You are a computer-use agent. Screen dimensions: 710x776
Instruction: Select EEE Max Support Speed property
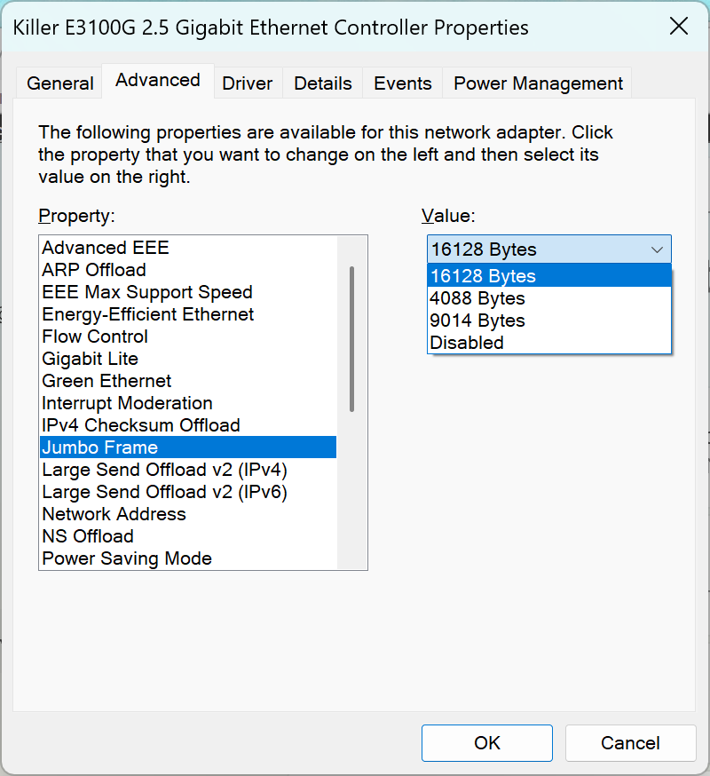pyautogui.click(x=188, y=292)
